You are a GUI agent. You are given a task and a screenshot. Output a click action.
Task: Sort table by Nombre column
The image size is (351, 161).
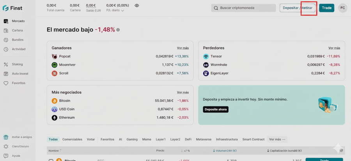tap(55, 151)
